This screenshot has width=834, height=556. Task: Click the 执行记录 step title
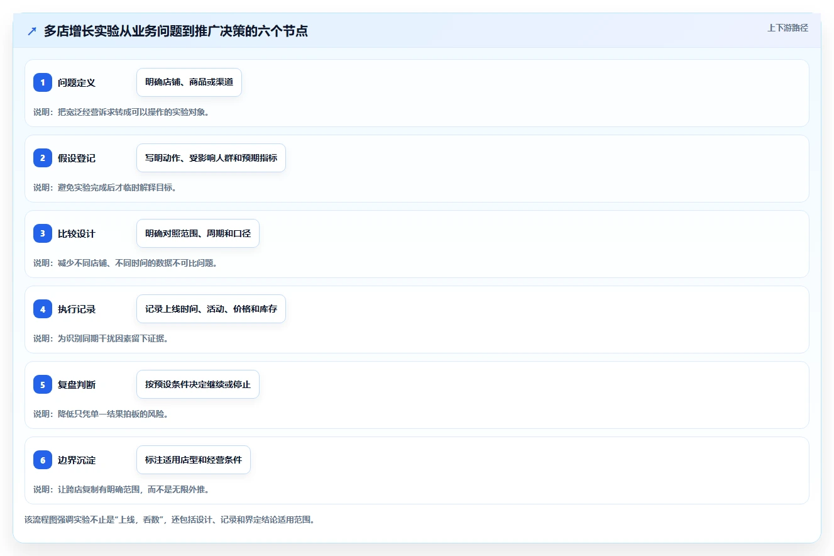[77, 309]
